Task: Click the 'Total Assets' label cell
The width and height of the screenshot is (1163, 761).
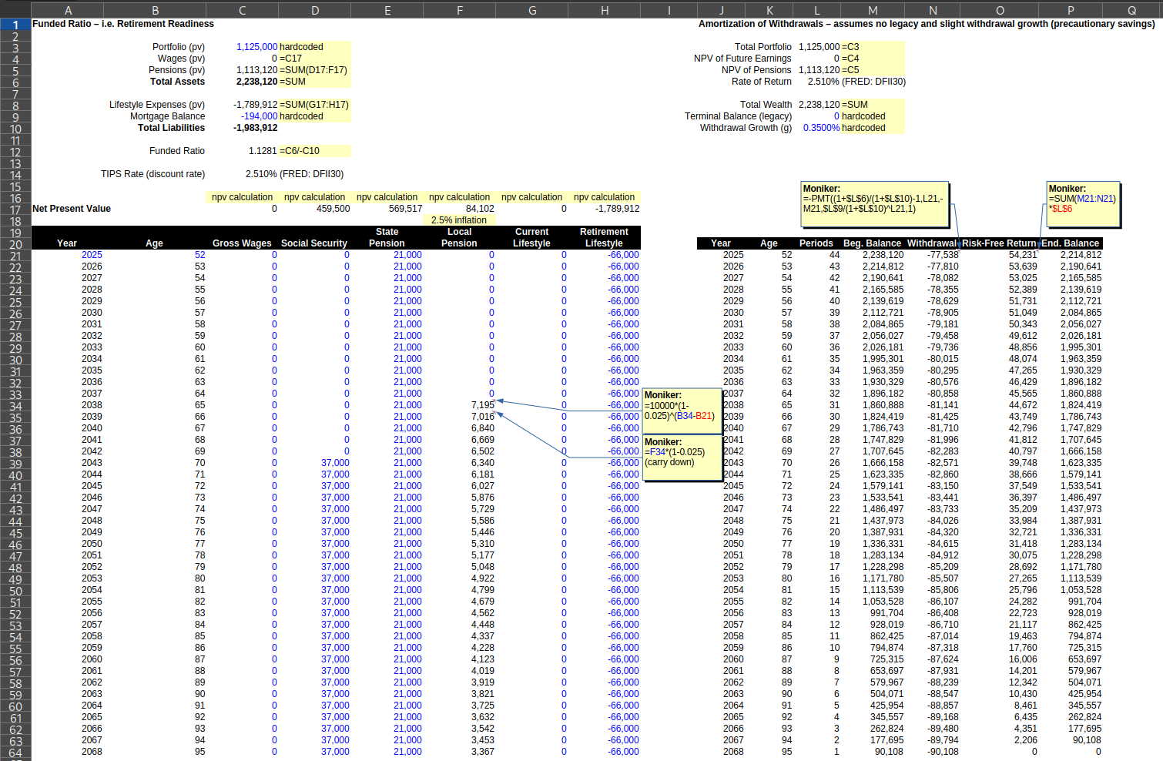Action: (x=177, y=82)
